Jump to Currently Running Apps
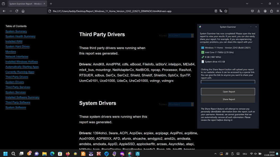The width and height of the screenshot is (280, 157). [20, 72]
